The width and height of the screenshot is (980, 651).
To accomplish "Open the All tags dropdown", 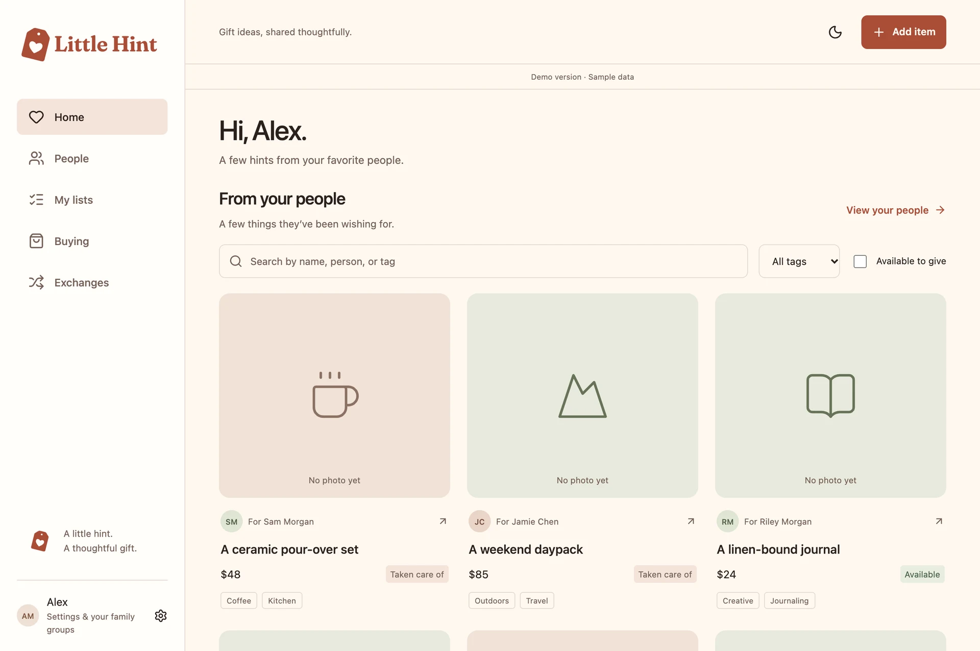I will pos(799,261).
